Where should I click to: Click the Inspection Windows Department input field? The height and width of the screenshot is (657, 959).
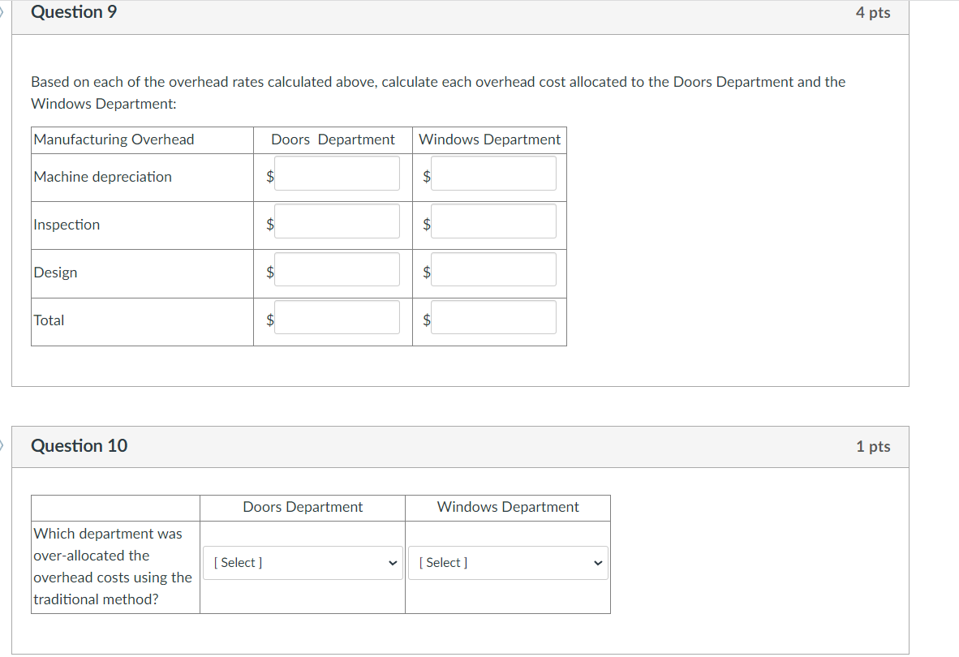(x=493, y=221)
